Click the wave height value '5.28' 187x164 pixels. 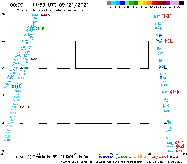[24, 65]
